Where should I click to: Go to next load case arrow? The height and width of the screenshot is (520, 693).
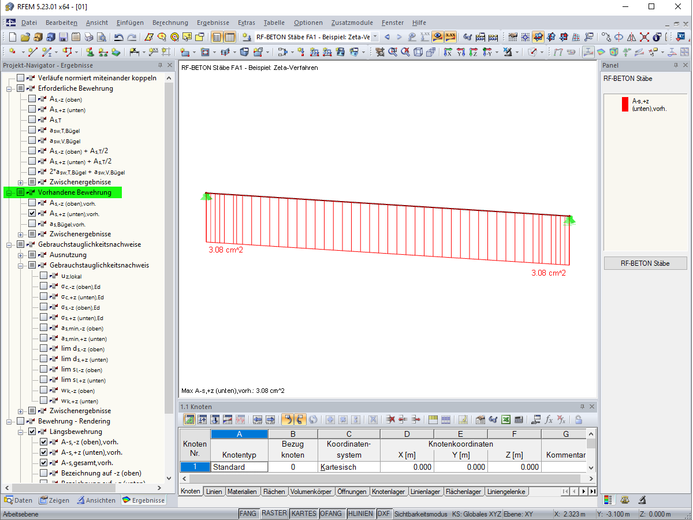click(399, 37)
